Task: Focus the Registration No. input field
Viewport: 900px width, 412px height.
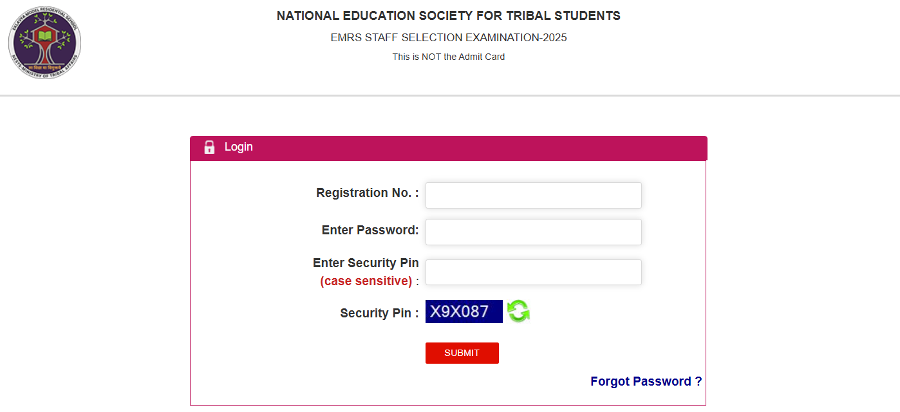Action: click(533, 195)
